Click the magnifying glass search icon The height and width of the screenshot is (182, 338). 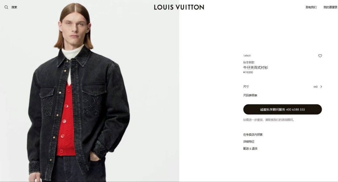click(6, 7)
